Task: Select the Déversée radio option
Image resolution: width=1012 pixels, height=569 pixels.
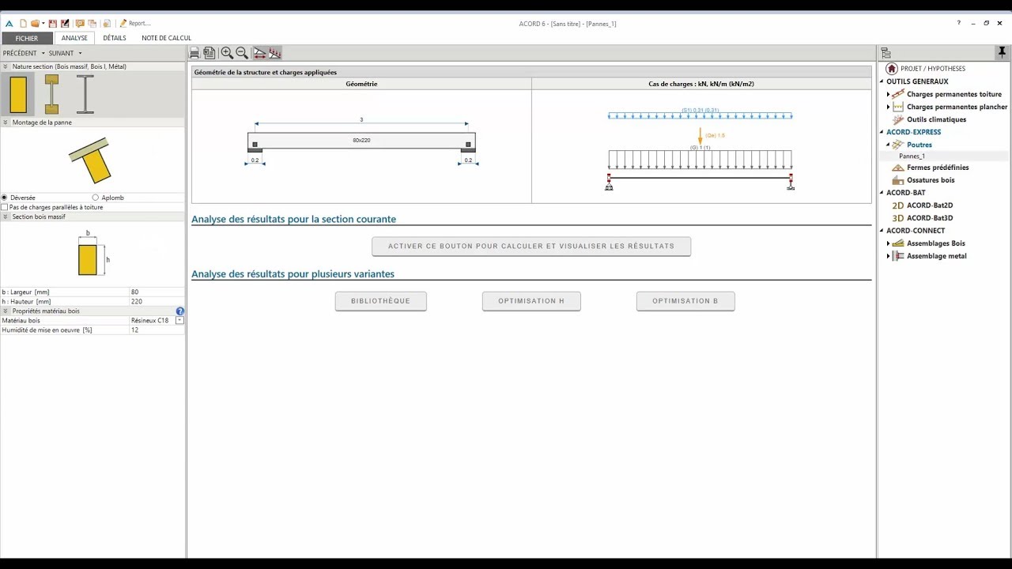Action: [x=4, y=198]
